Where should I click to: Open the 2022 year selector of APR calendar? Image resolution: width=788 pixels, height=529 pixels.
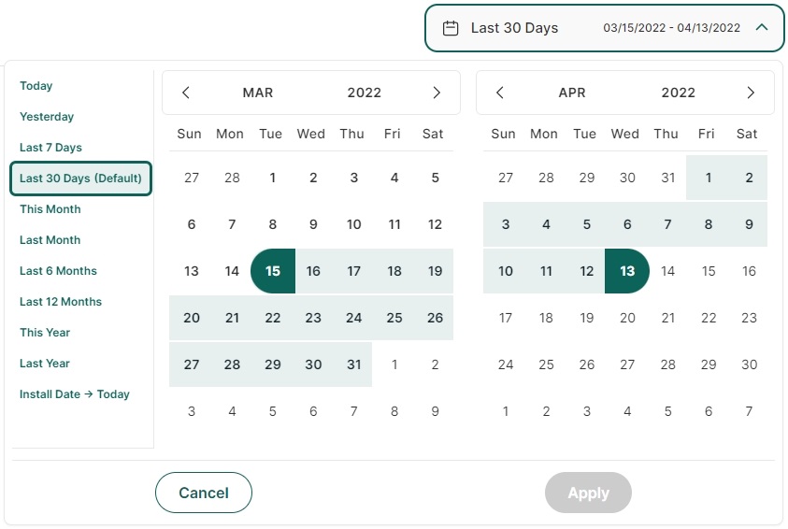(678, 93)
